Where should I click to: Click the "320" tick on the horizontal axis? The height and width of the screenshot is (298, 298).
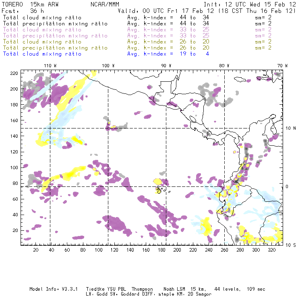tap(272, 250)
